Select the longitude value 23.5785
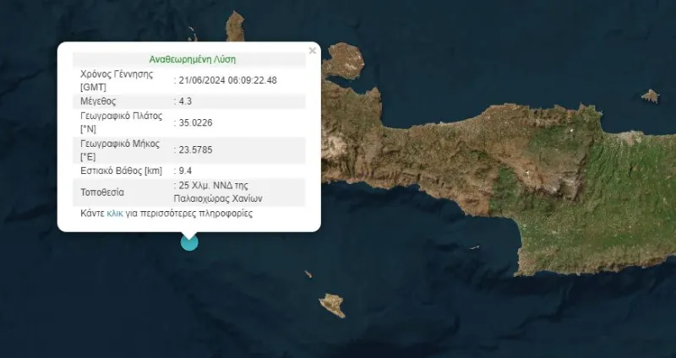Viewport: 676px width, 358px height. [x=196, y=150]
